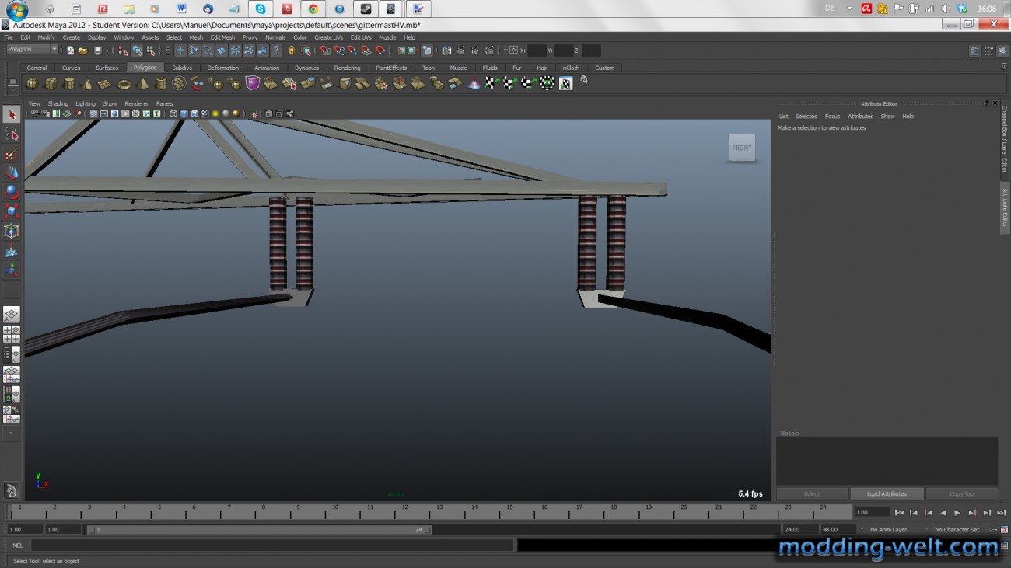Select the arrow Select Tool in toolbox
Screen dimensions: 1011x568
12,115
